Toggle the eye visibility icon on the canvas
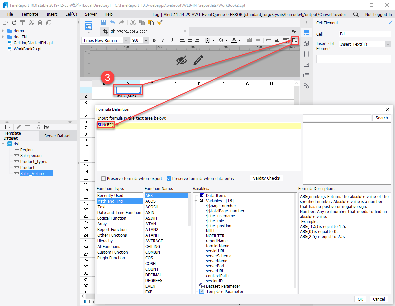Image resolution: width=395 pixels, height=306 pixels. (x=182, y=60)
